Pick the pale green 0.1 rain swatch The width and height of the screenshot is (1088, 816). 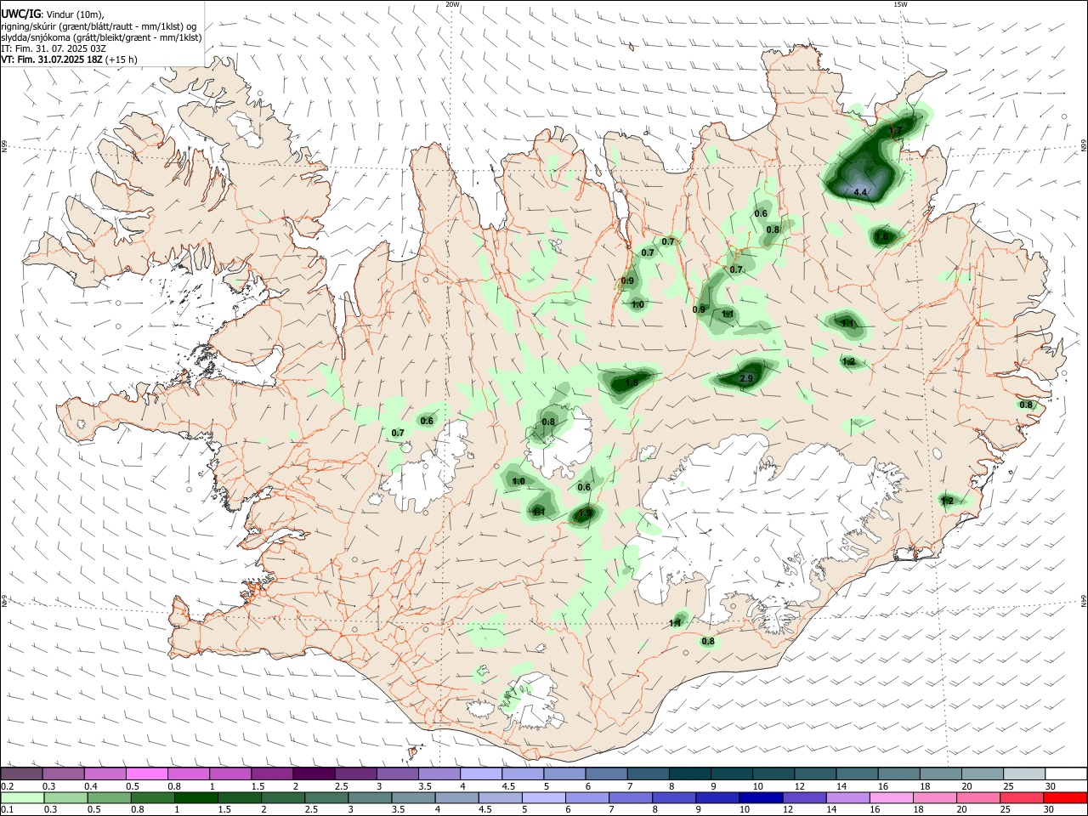[23, 797]
